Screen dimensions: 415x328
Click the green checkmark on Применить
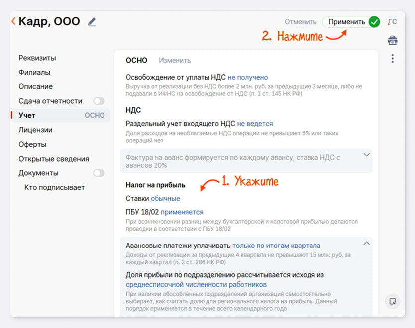(374, 22)
